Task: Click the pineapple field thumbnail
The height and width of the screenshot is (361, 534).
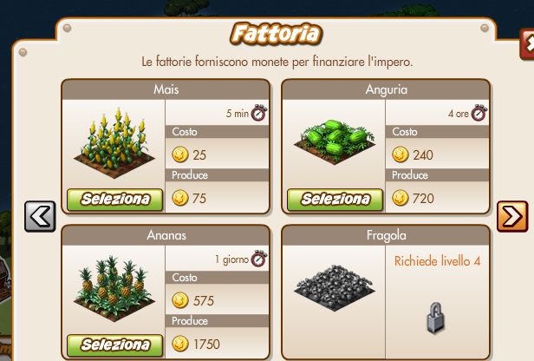Action: [x=114, y=288]
